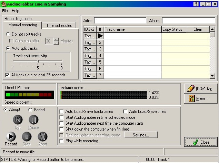Switch to Manual recording tab
This screenshot has width=219, height=163.
(23, 25)
